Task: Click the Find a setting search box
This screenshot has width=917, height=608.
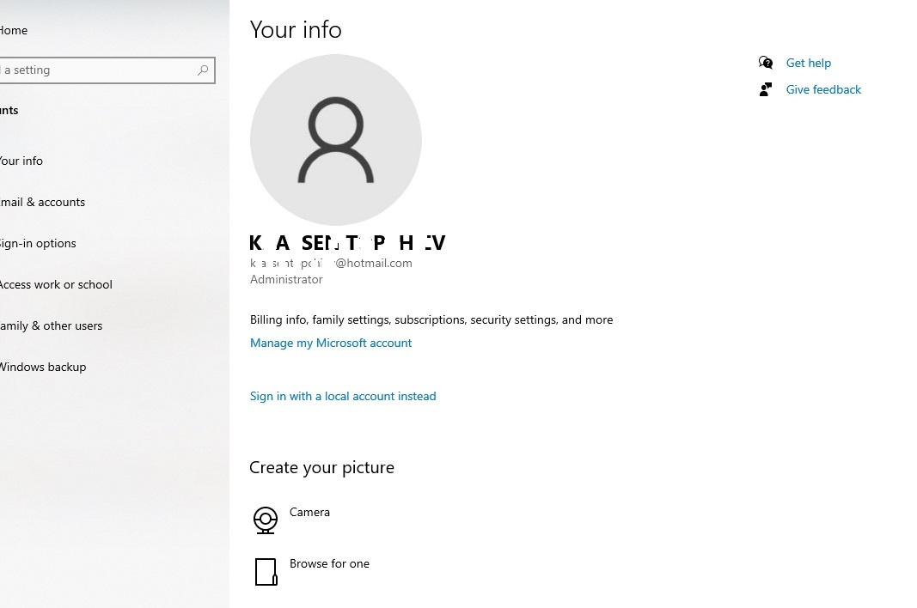Action: tap(95, 70)
